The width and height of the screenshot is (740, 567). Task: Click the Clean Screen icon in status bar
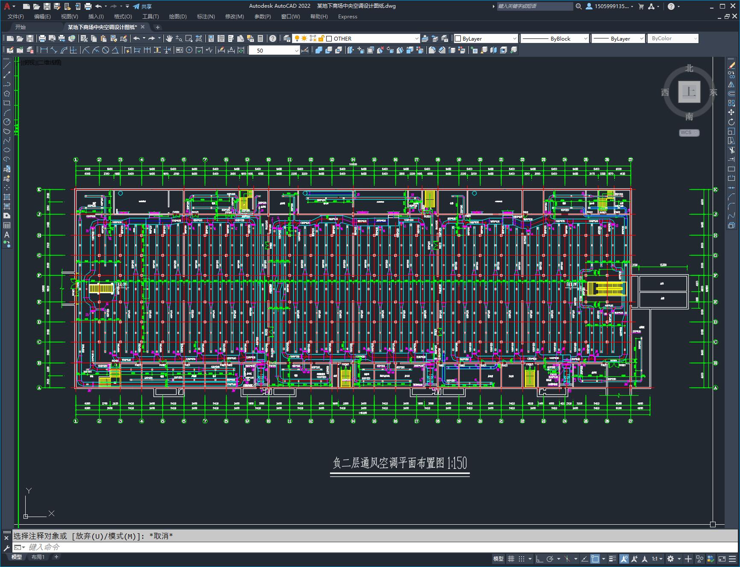pos(722,558)
